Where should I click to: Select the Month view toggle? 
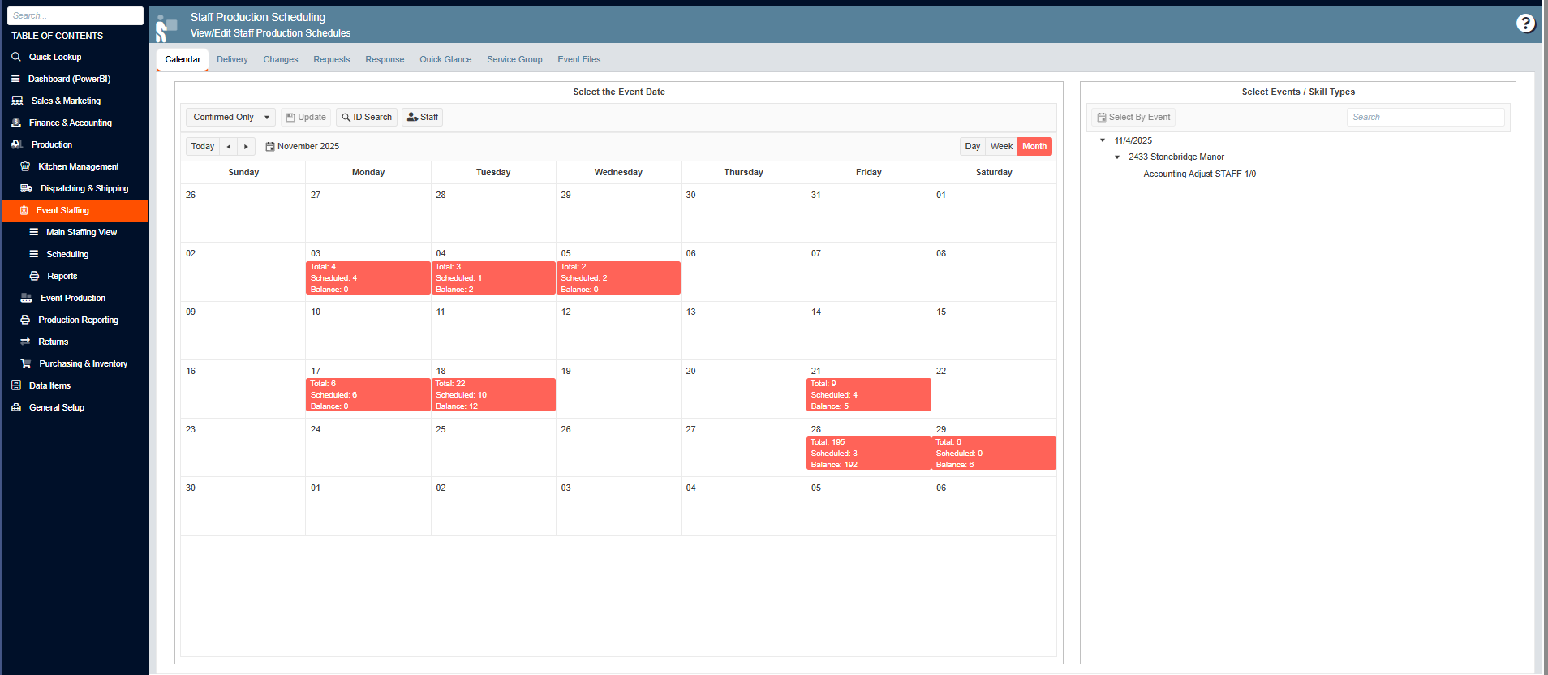(1034, 146)
